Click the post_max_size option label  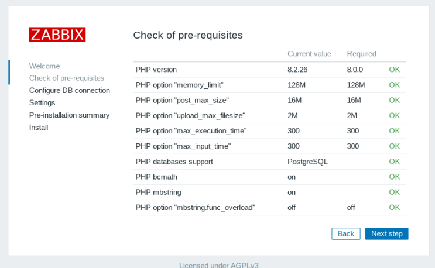coord(182,100)
